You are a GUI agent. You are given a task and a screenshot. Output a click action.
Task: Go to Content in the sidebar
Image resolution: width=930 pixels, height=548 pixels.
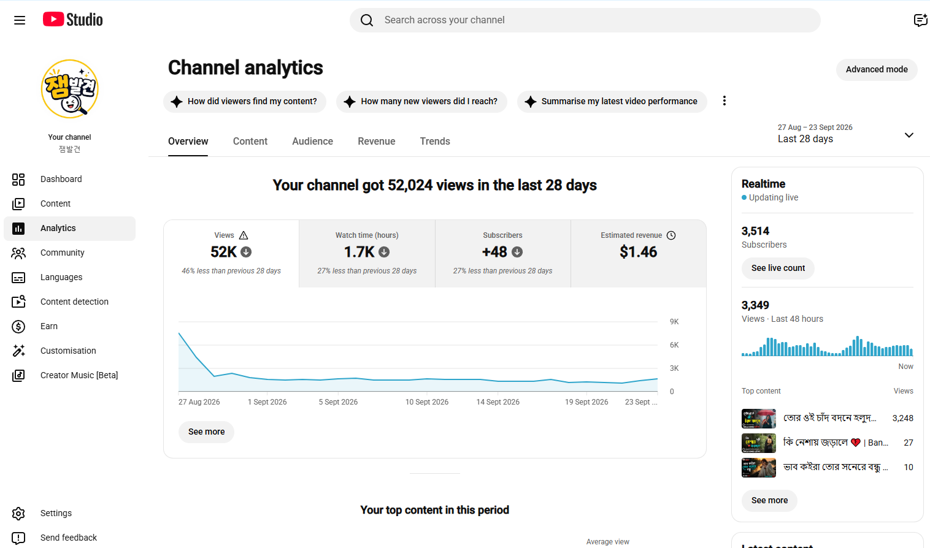pos(69,204)
